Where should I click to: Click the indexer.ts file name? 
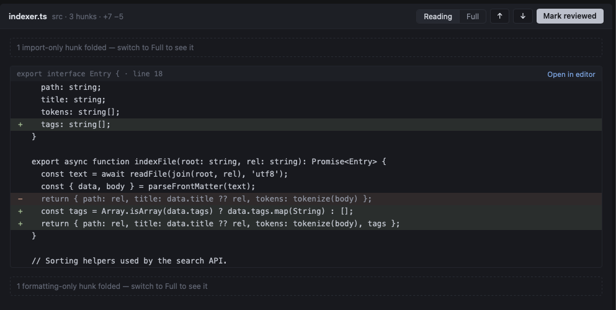tap(27, 17)
